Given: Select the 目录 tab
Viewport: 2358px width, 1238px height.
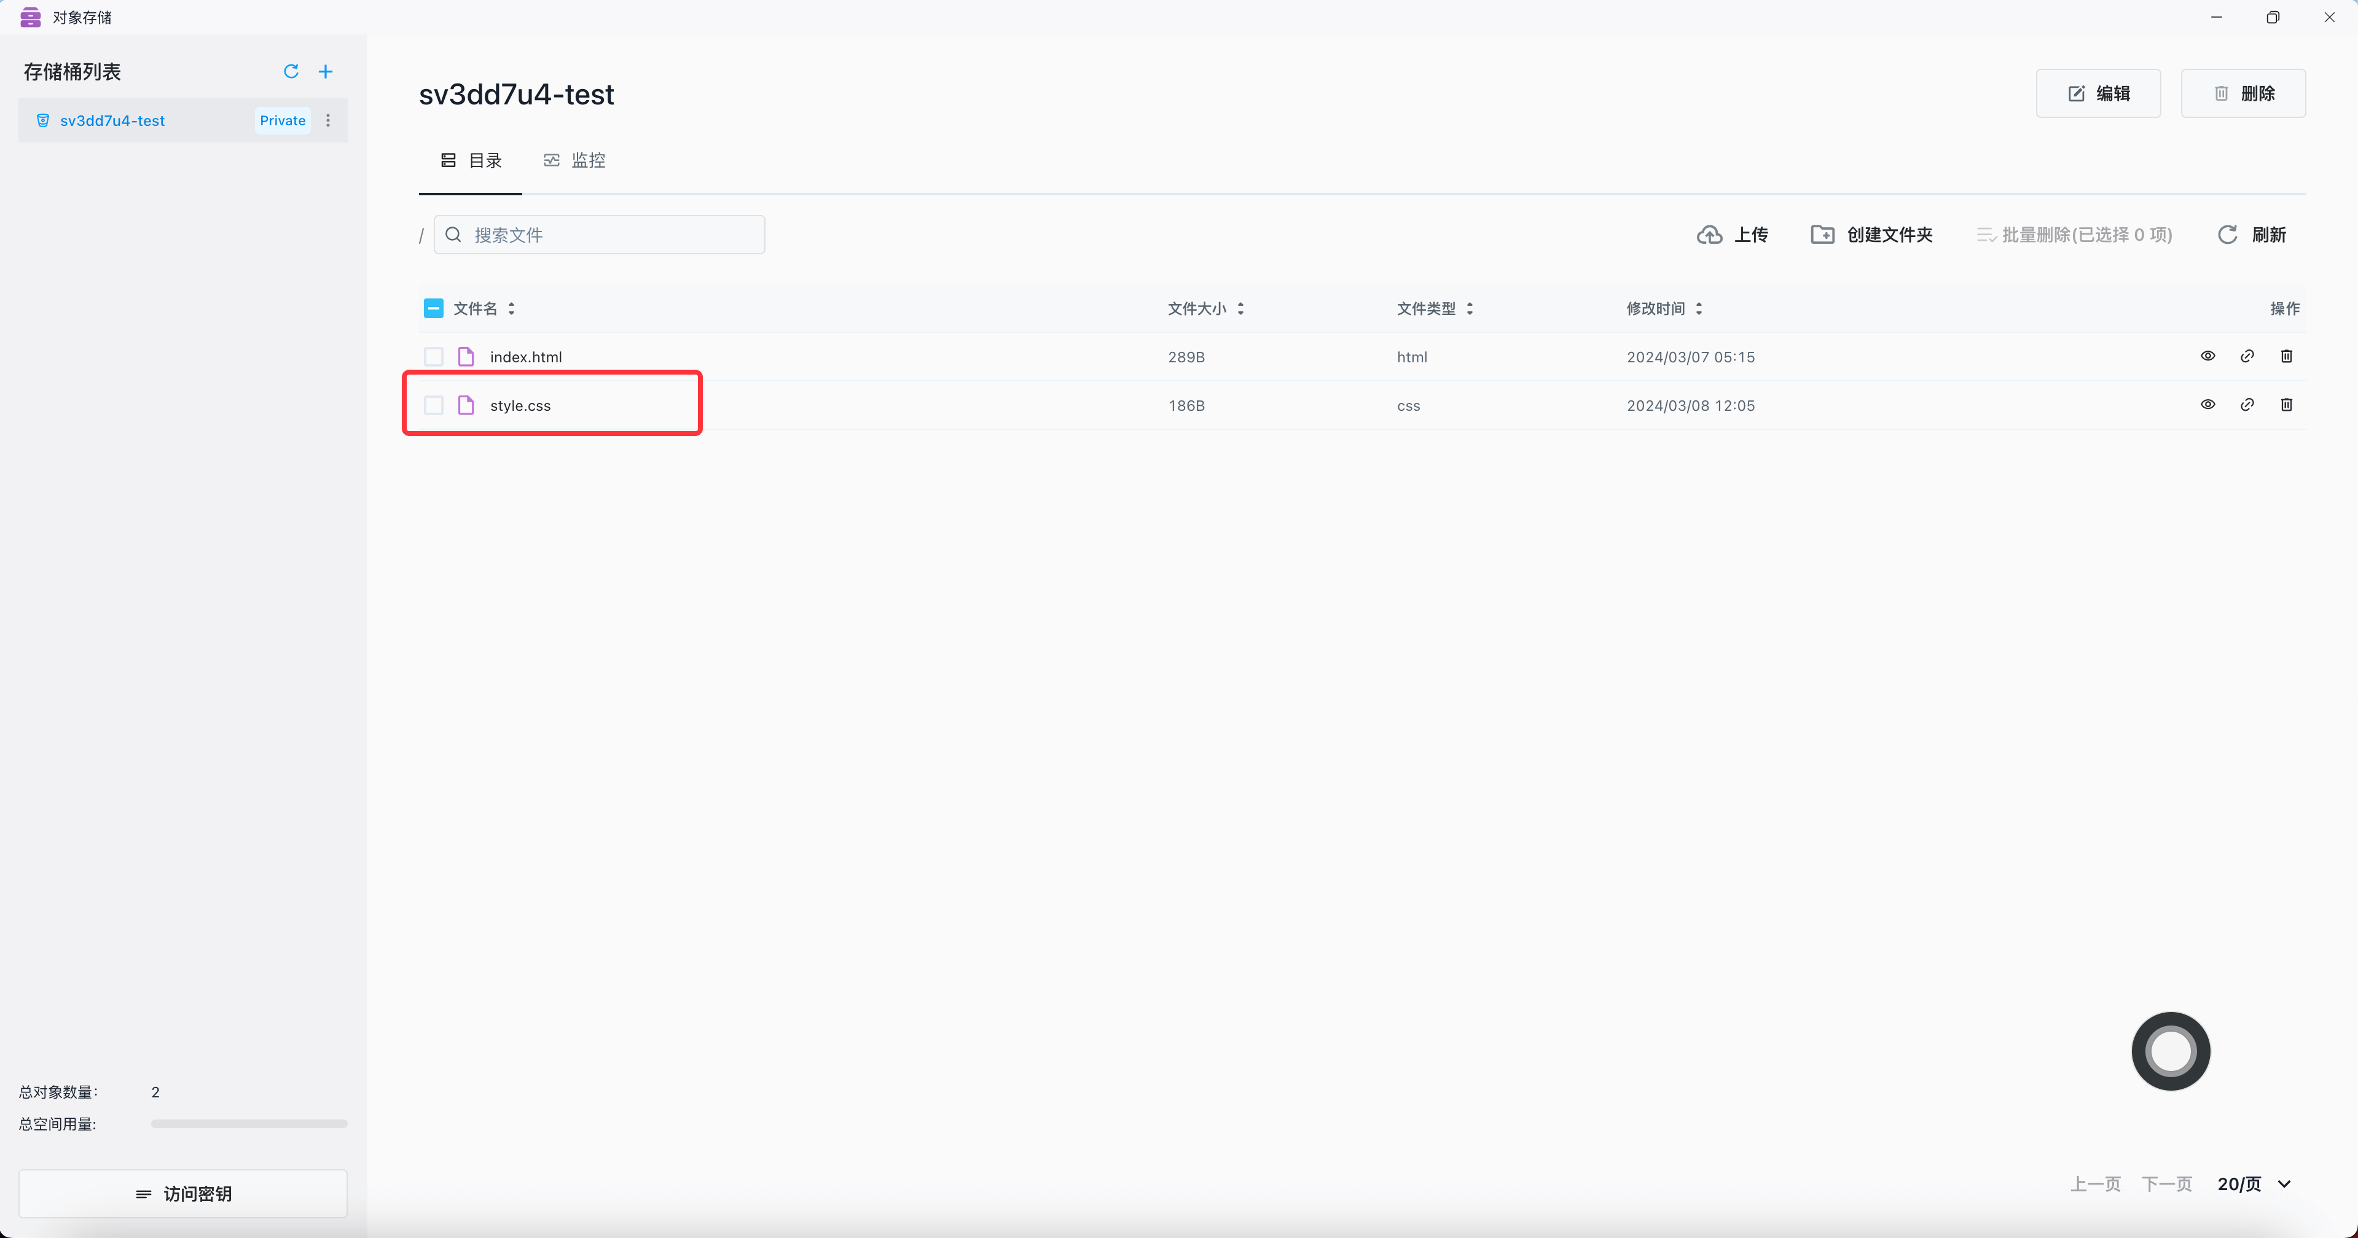Looking at the screenshot, I should [471, 160].
